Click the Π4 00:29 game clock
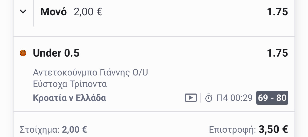The image size is (308, 137). [235, 98]
